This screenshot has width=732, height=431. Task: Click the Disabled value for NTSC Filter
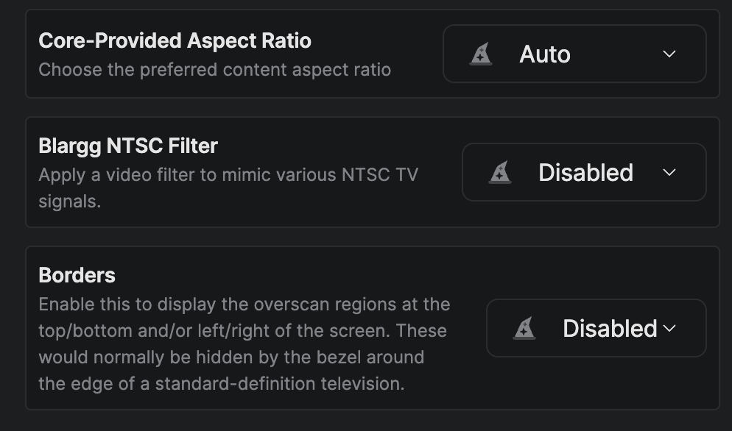coord(585,172)
